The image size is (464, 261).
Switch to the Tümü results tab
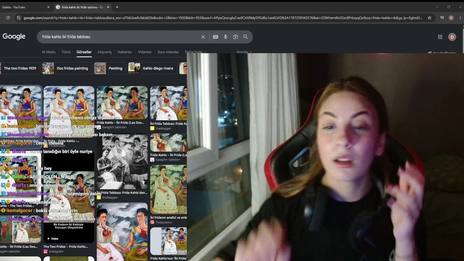66,52
